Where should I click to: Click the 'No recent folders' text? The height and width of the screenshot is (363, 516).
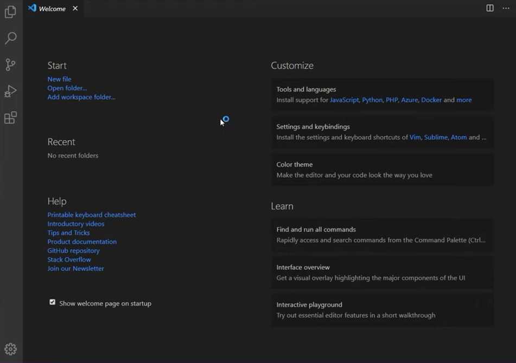73,155
